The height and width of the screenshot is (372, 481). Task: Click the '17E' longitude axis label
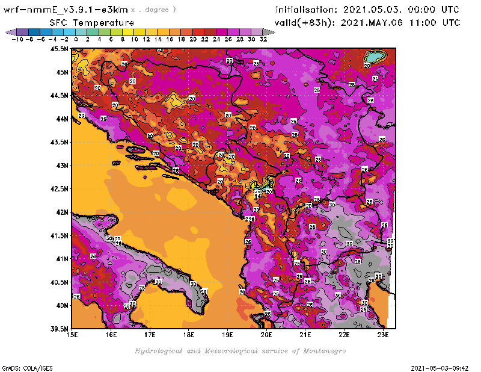tap(150, 335)
